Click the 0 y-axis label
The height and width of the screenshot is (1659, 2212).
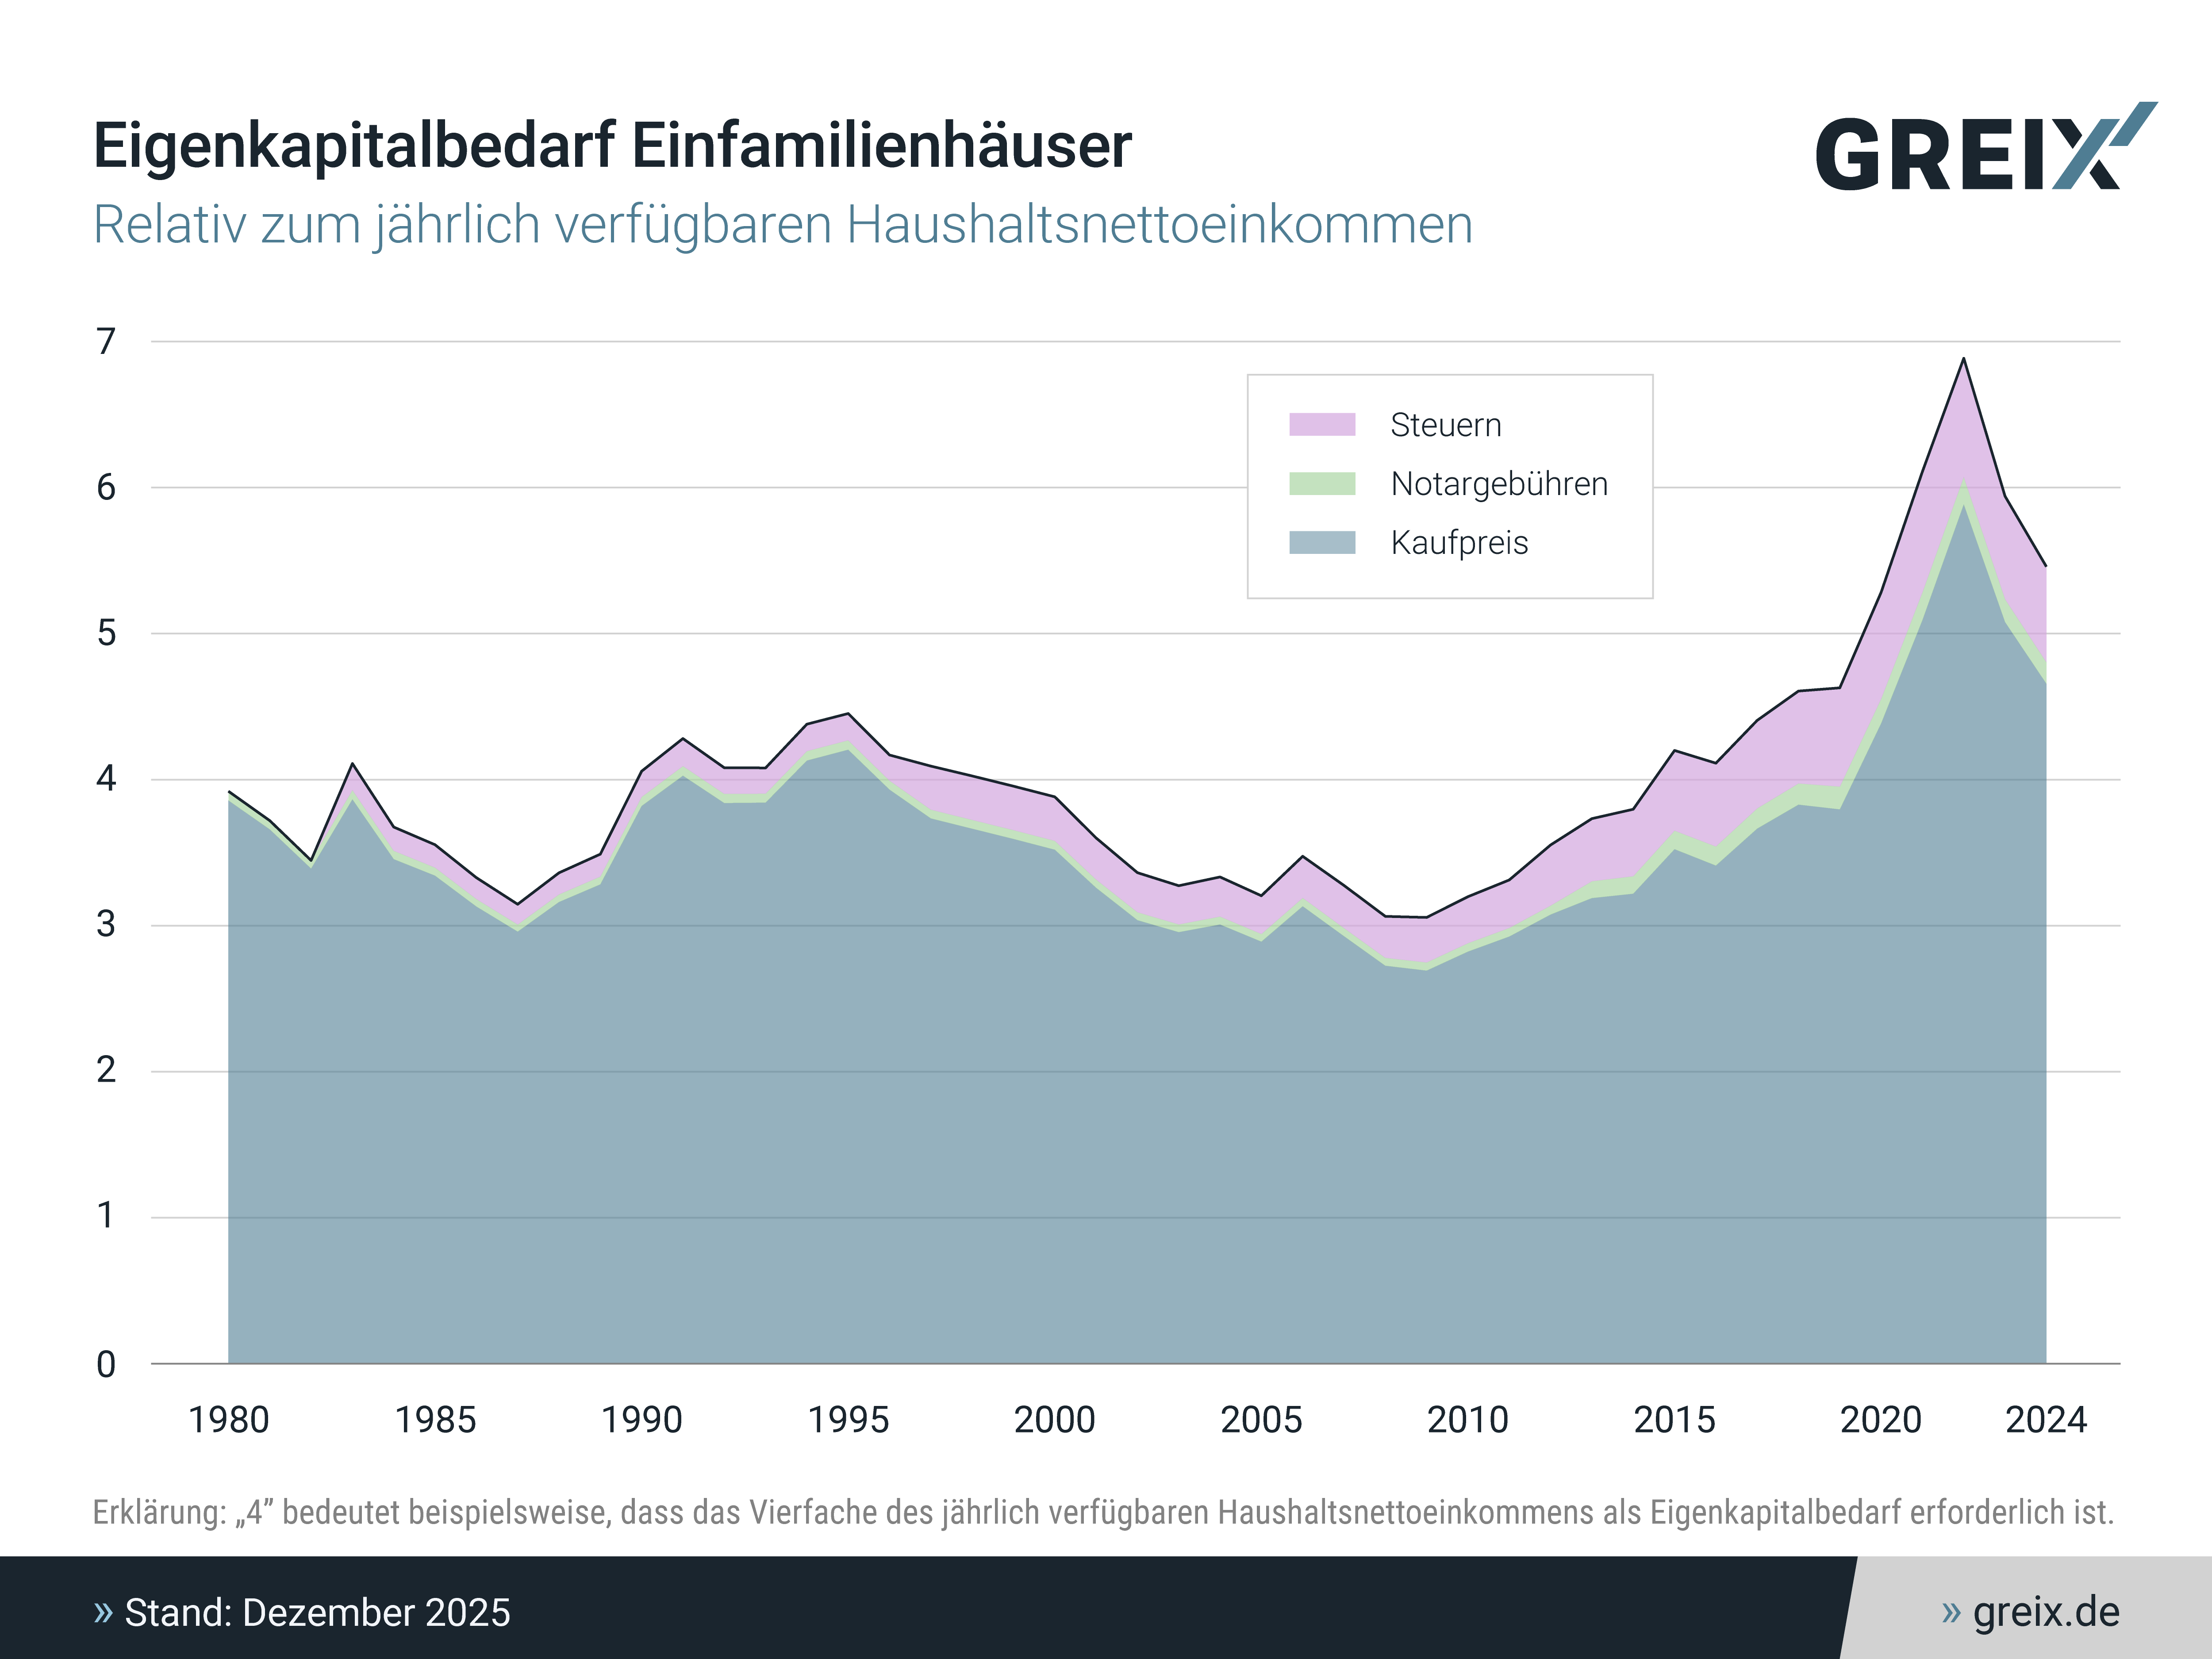click(106, 1364)
